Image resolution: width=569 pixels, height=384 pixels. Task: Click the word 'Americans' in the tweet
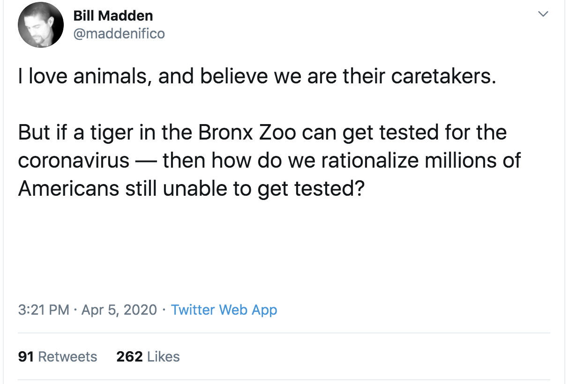68,189
